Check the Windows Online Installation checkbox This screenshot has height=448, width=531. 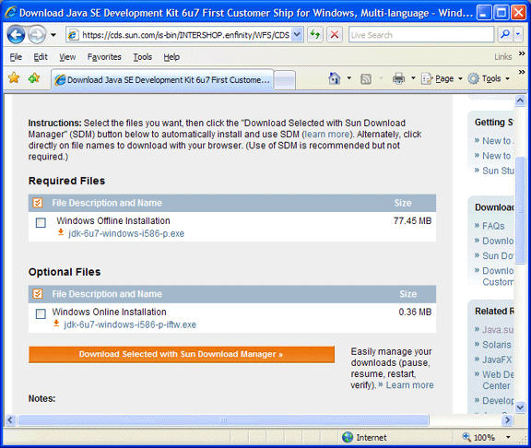click(41, 313)
